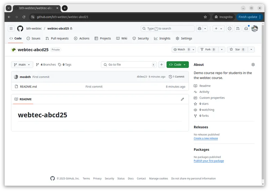Open the README.md file

tap(28, 87)
